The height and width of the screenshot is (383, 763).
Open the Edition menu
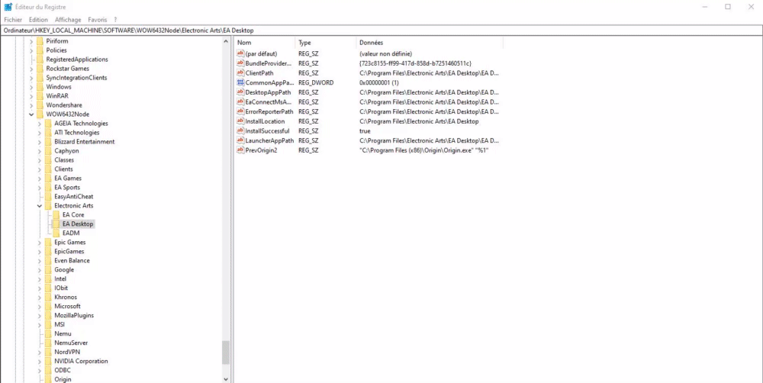coord(38,20)
